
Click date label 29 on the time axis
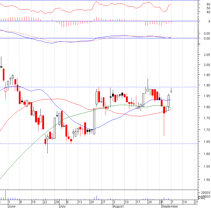[x=57, y=202]
